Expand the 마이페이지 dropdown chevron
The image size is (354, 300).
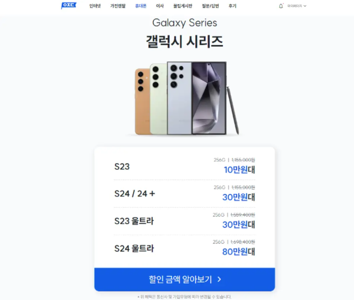[305, 6]
